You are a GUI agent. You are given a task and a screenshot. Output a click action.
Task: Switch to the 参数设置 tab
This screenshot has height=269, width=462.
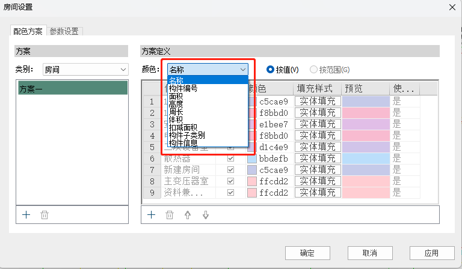[x=64, y=31]
